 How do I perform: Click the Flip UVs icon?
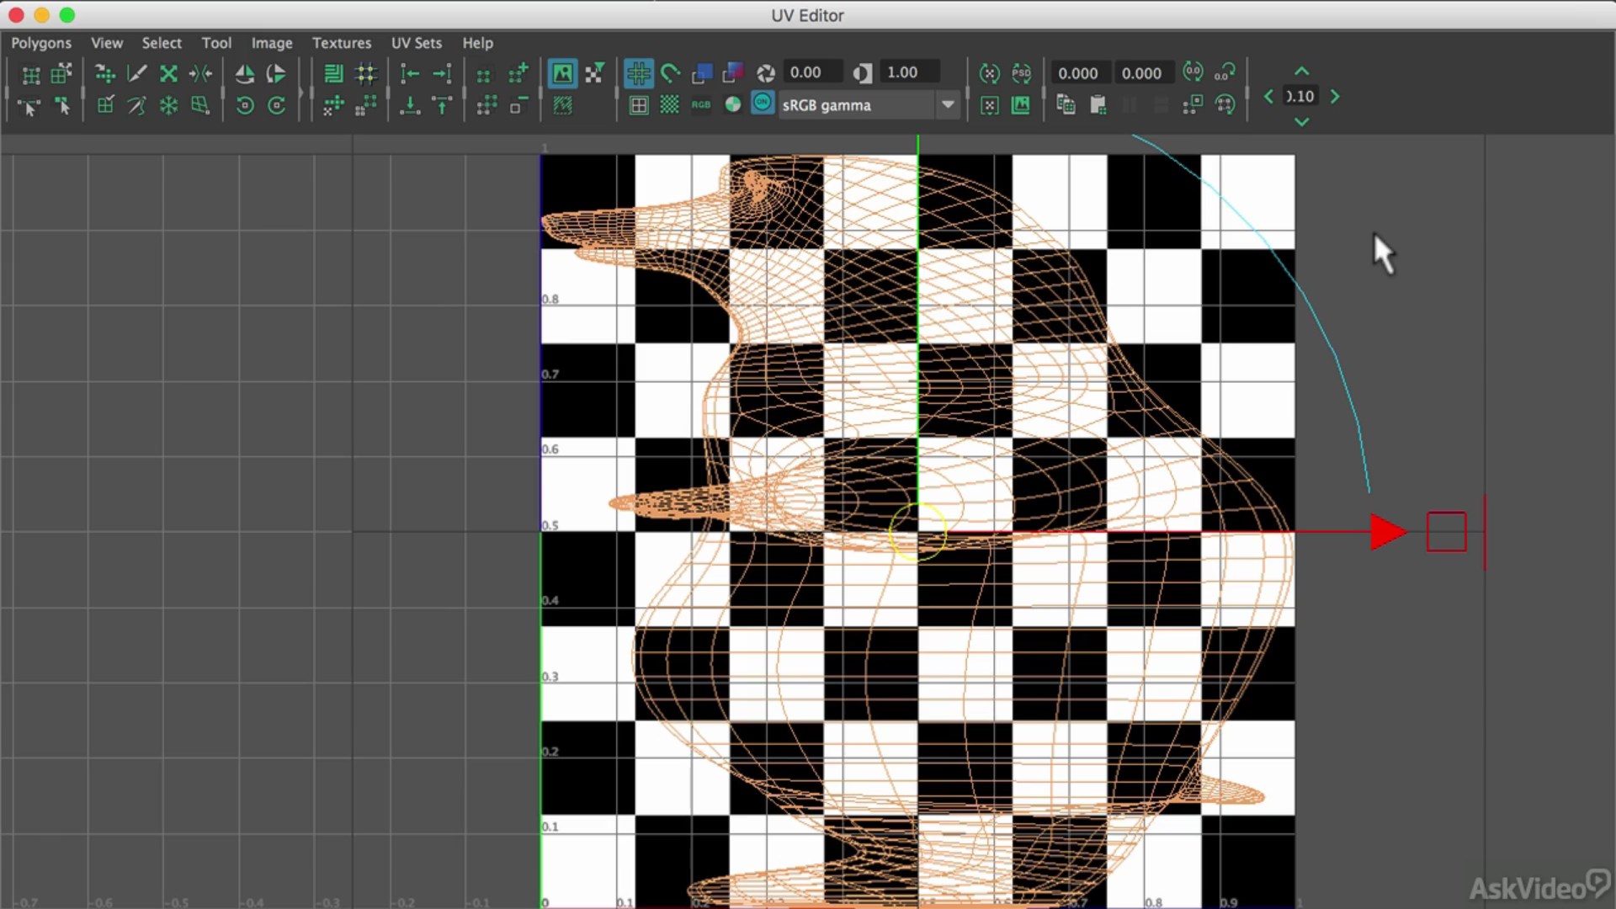245,74
